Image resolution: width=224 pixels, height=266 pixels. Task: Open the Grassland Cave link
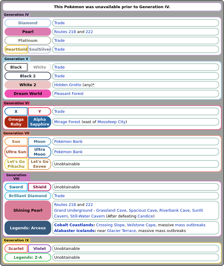pos(111,210)
